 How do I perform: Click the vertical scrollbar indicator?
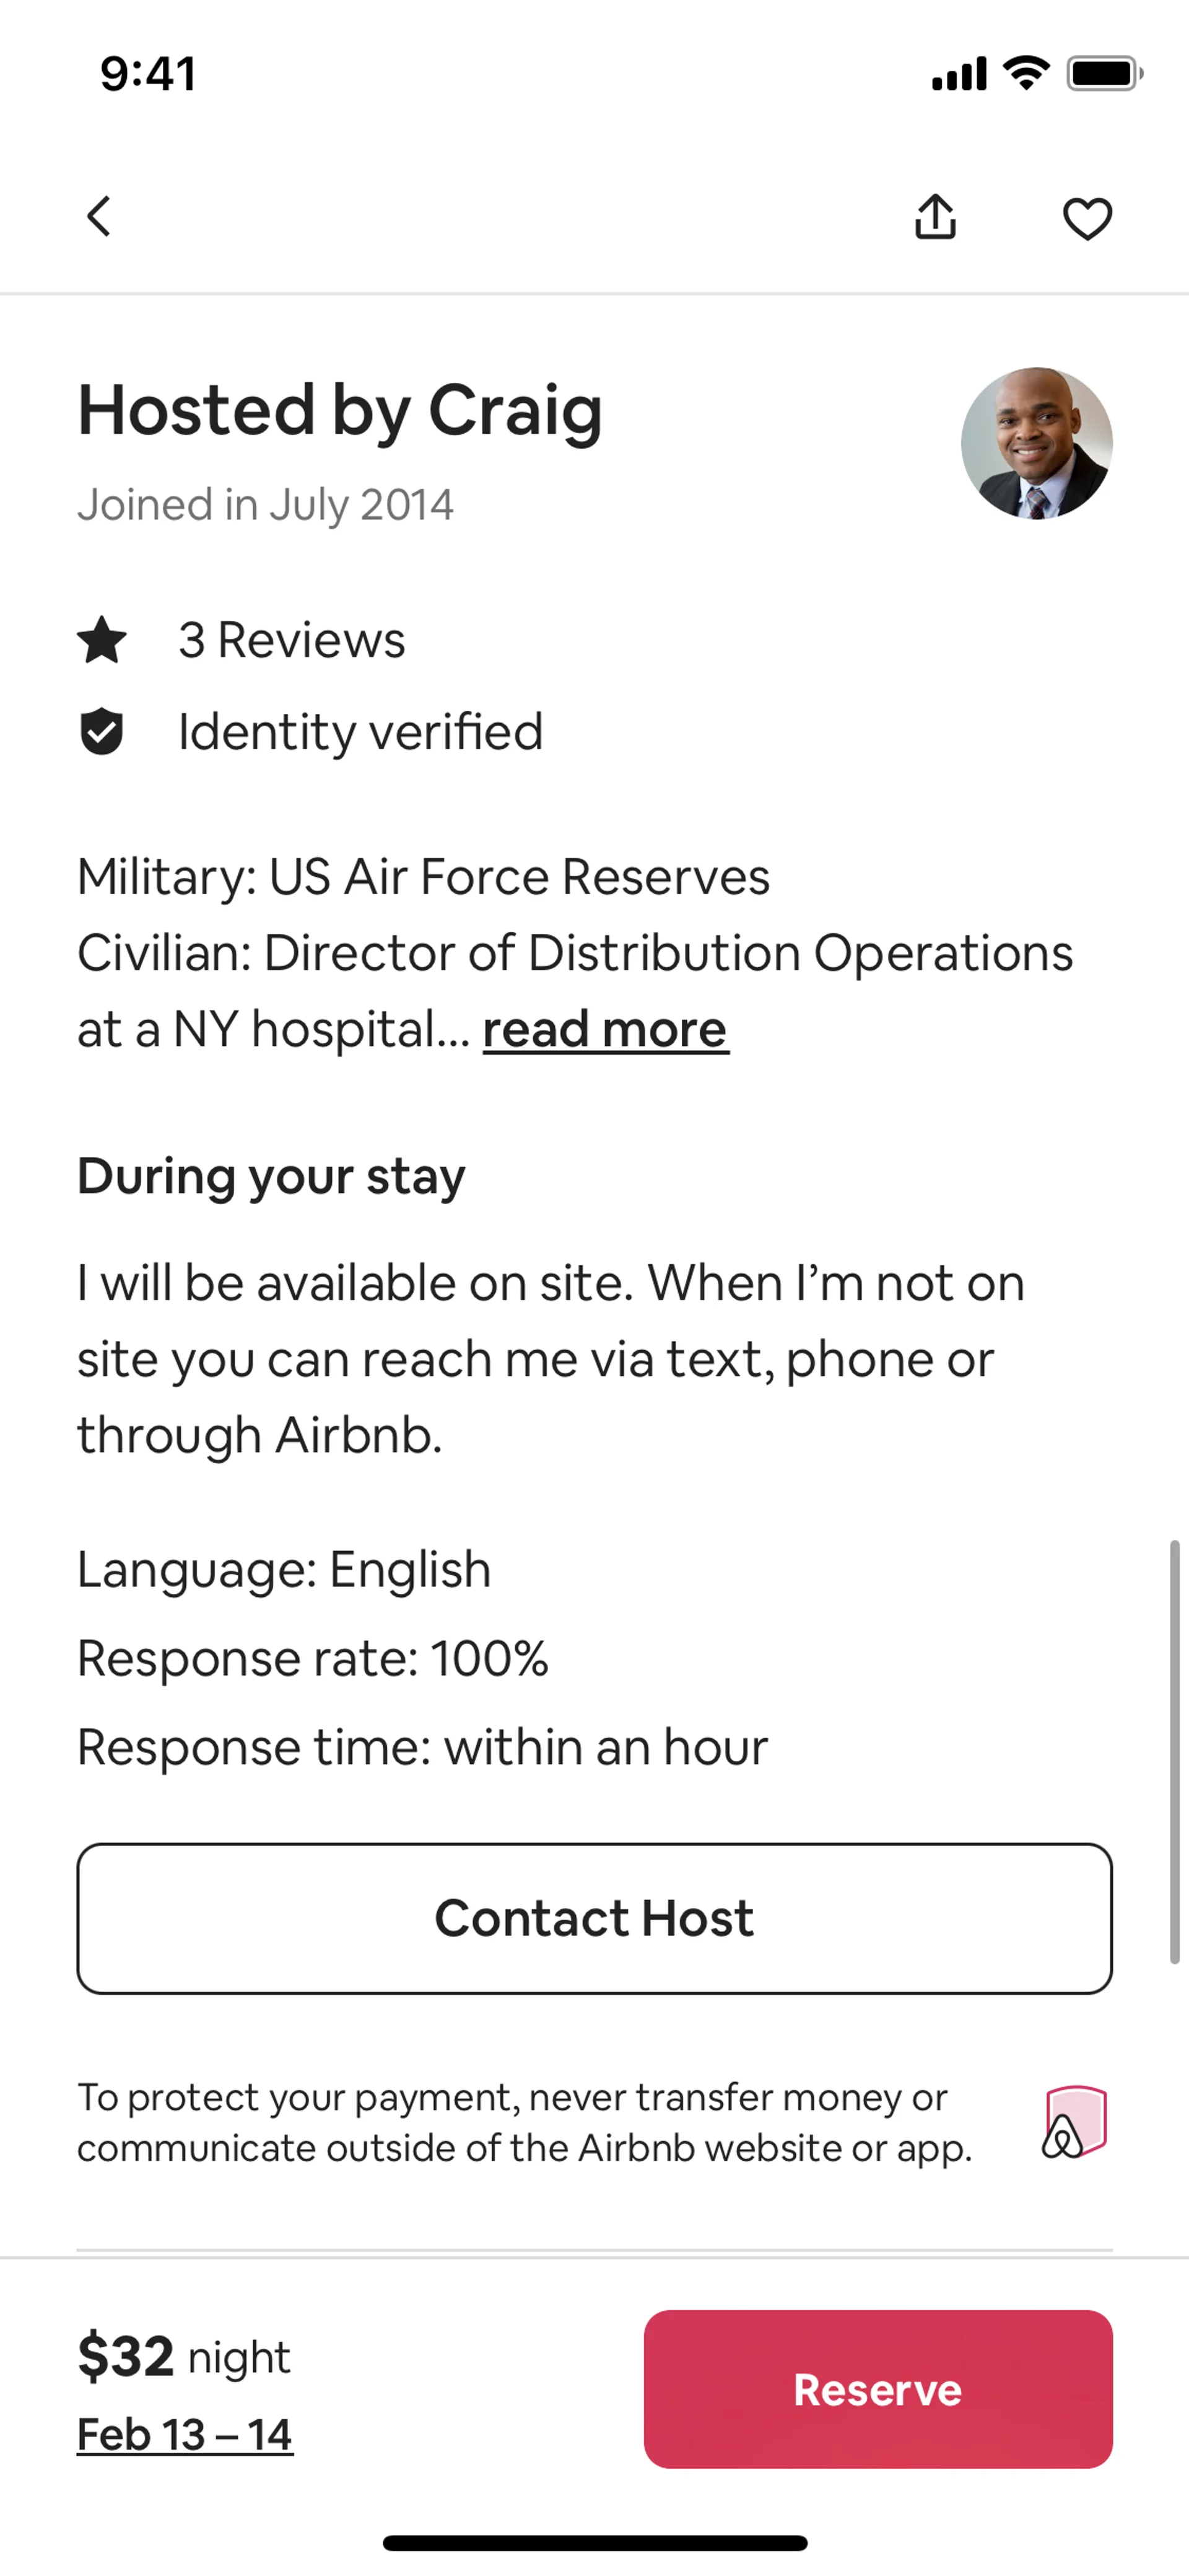[x=1174, y=1750]
